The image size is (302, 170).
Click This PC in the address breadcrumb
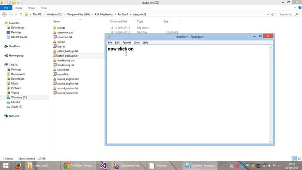(x=37, y=15)
